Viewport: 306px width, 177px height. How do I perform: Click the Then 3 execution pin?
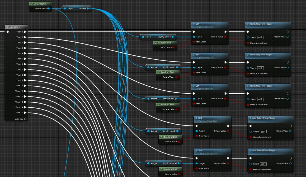[25, 48]
